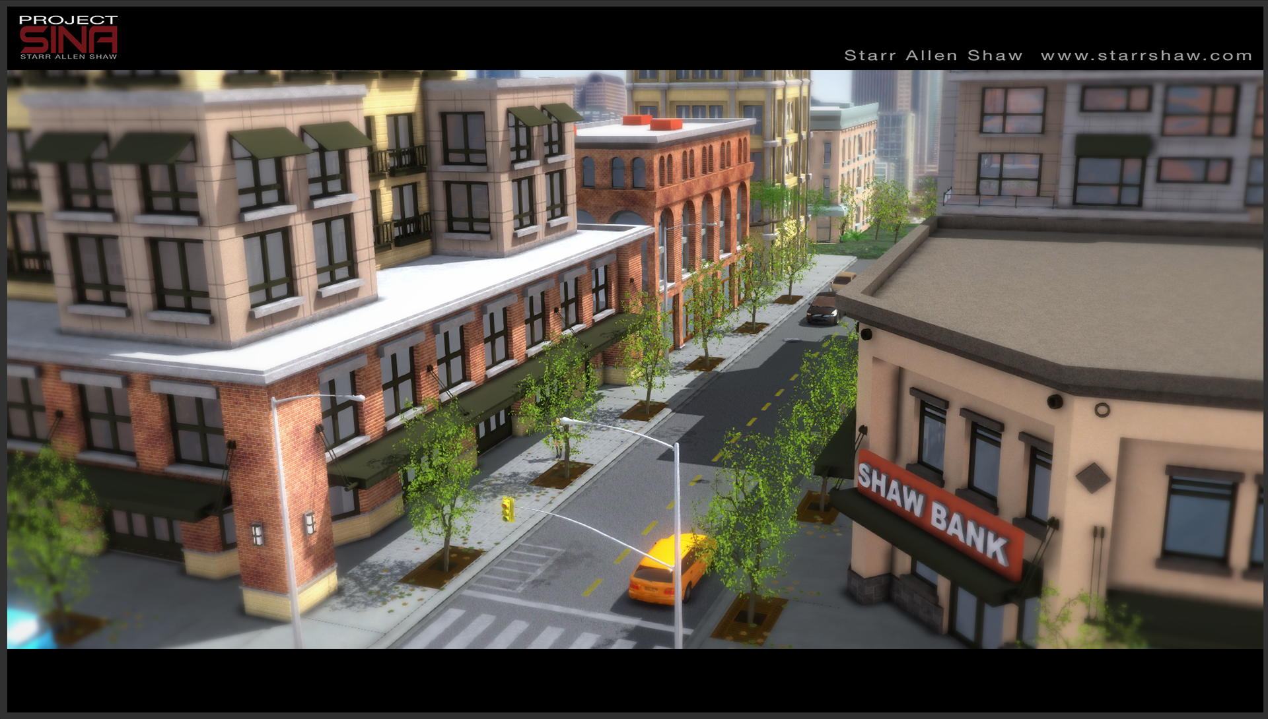Click the www.starrshaw.com link text
This screenshot has height=719, width=1268.
point(1146,56)
